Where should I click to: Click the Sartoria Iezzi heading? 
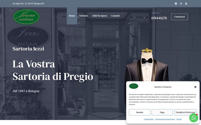(x=28, y=49)
